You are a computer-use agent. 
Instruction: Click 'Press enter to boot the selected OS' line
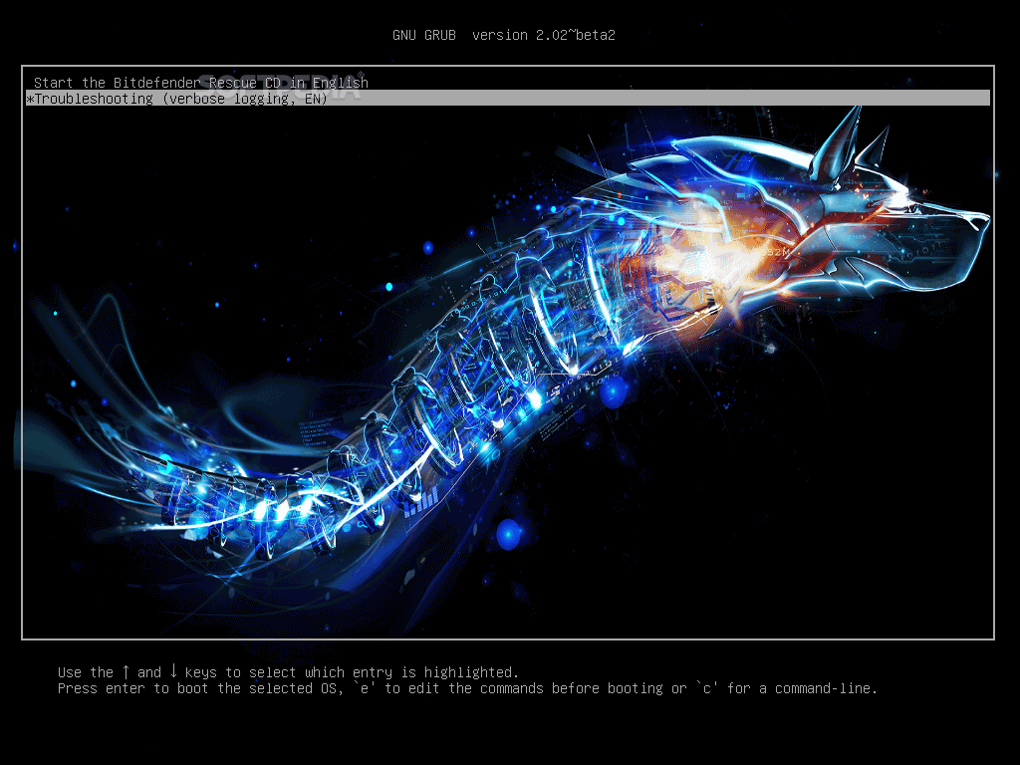[x=468, y=688]
